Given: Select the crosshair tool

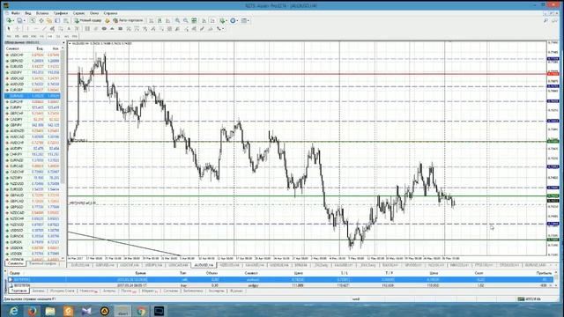Looking at the screenshot, I should 17,28.
